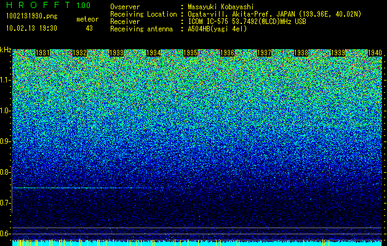Image resolution: width=387 pixels, height=246 pixels.
Task: Click the 1940 time marker
Action: (375, 53)
